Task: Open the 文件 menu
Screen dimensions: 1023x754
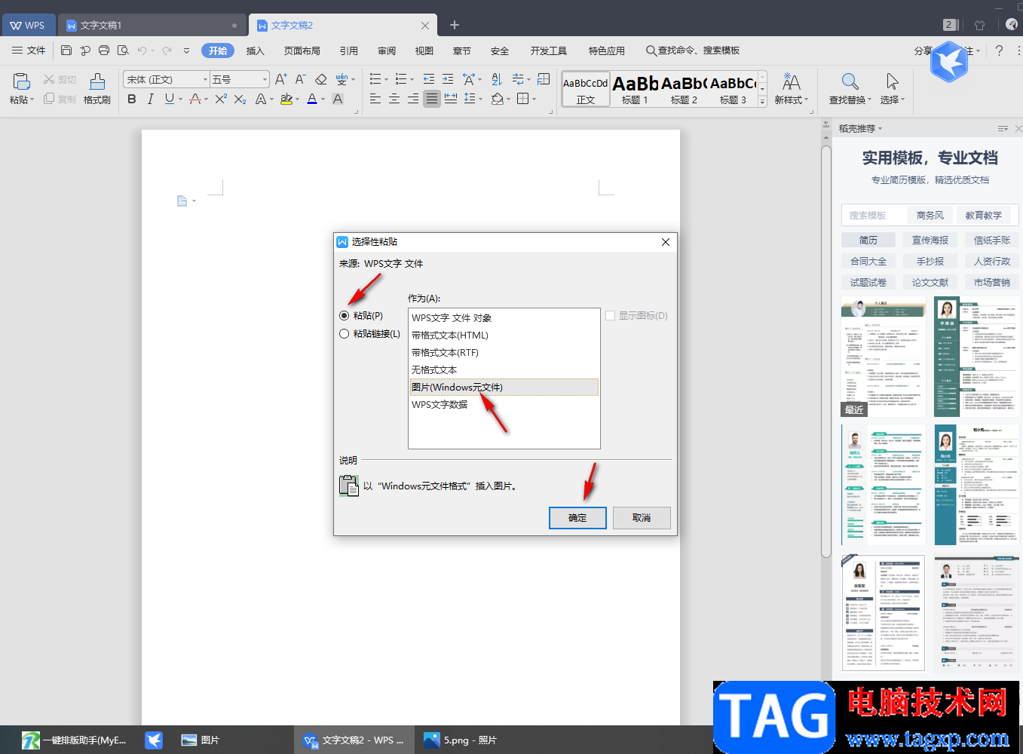Action: point(29,51)
